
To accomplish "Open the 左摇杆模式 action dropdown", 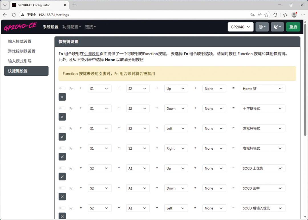I will [x=263, y=128].
